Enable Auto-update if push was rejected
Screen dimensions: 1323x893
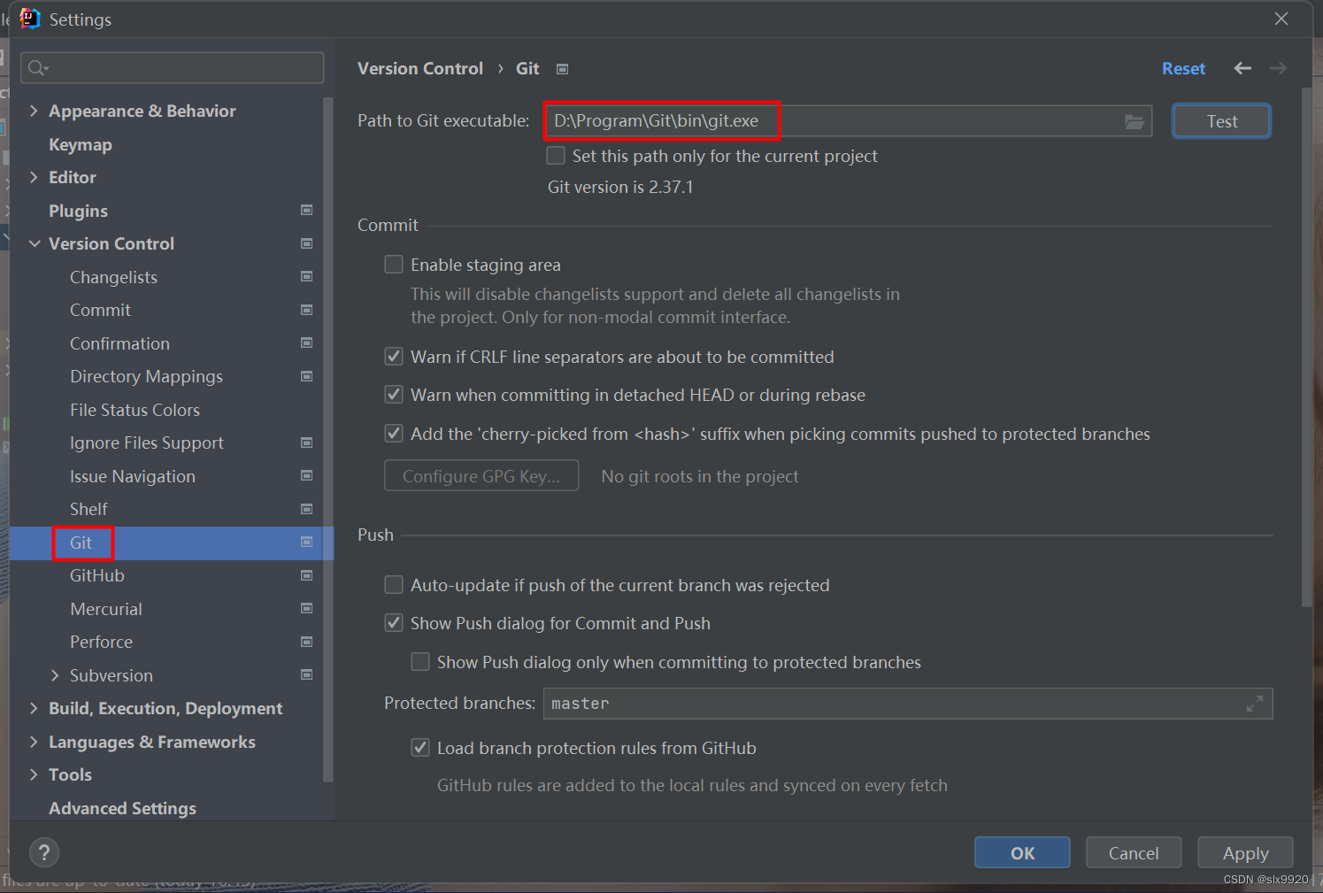[394, 585]
